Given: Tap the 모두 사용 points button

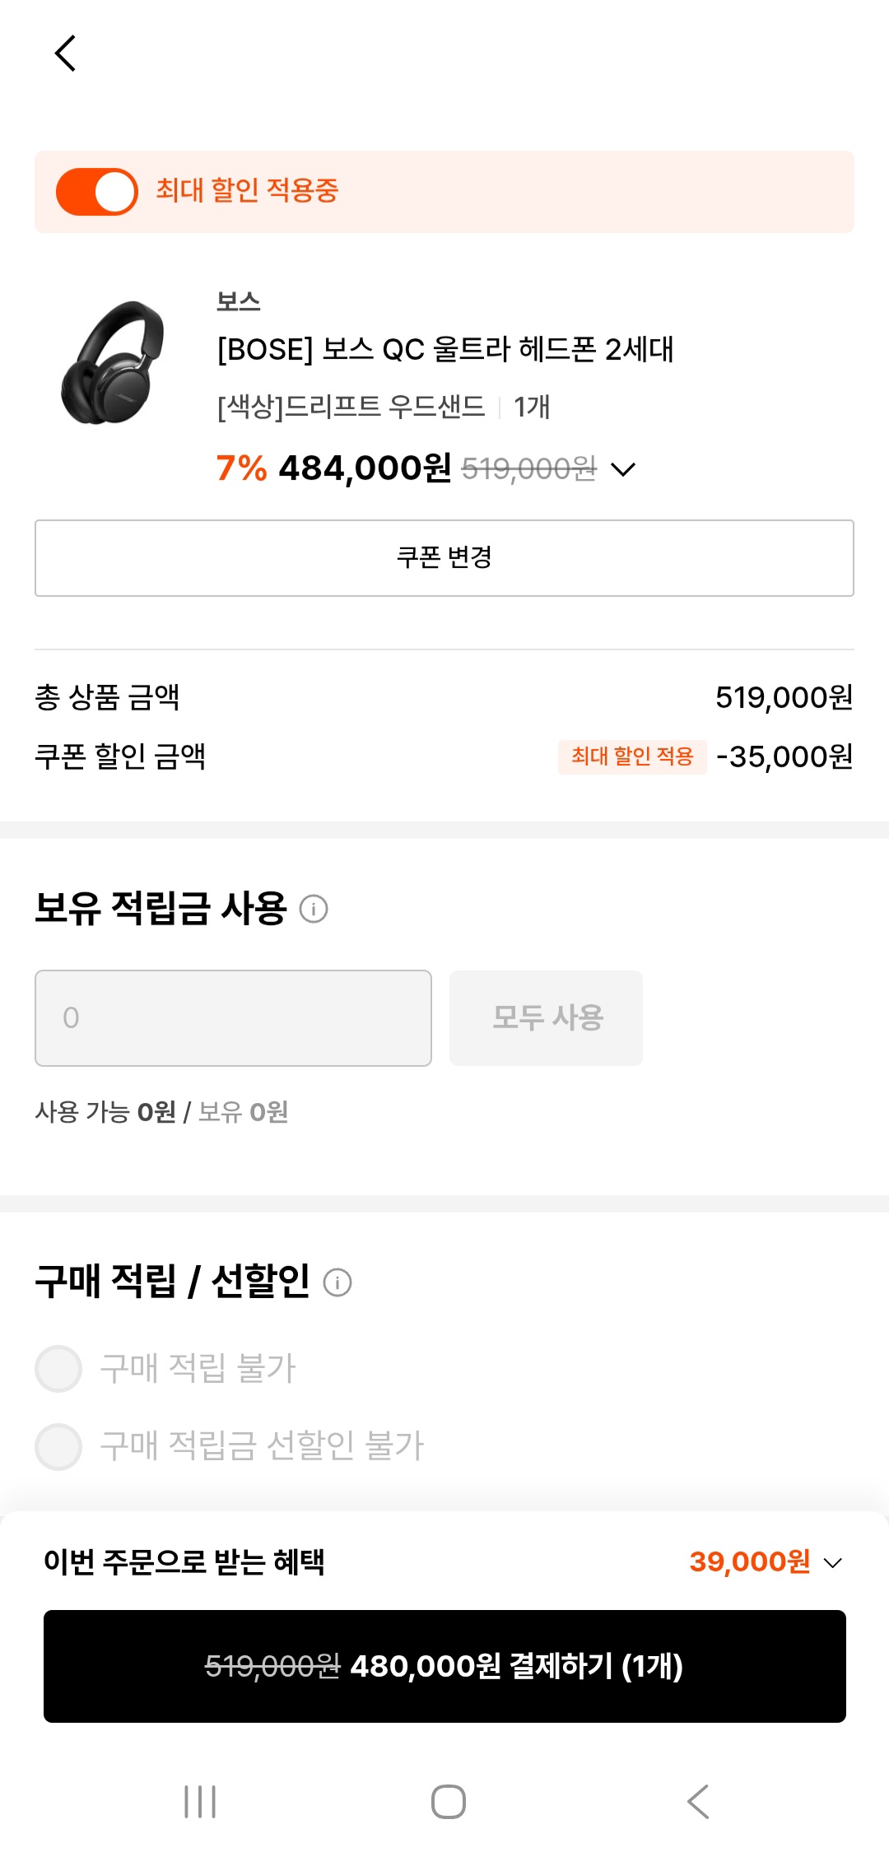Looking at the screenshot, I should pos(546,1018).
